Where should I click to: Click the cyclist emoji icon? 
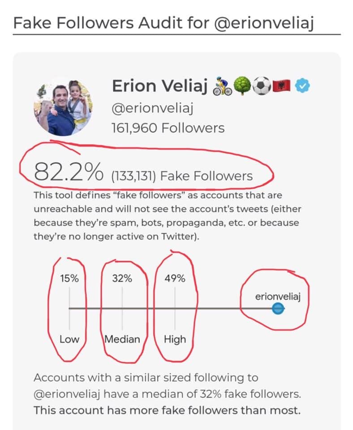coord(223,86)
